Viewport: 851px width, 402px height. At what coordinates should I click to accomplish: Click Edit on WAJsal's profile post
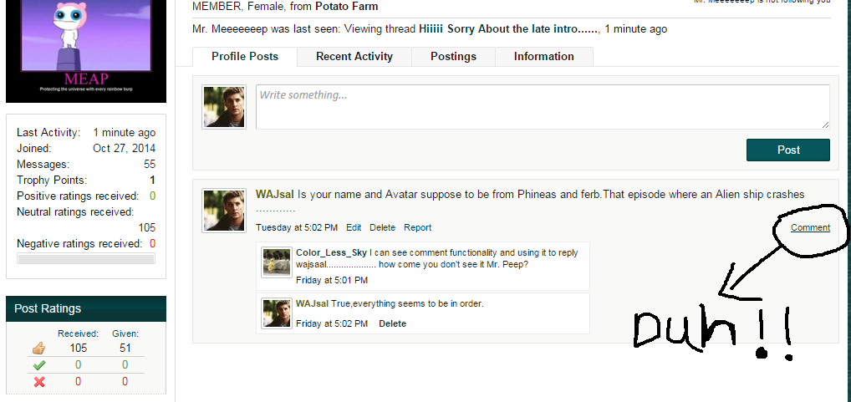pyautogui.click(x=354, y=227)
